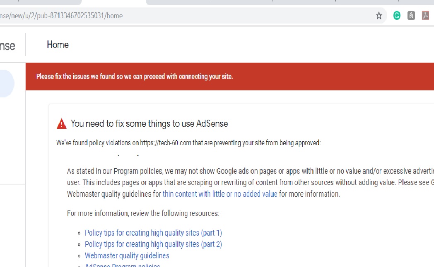
Task: Follow the Webmaster quality guidelines link
Action: point(127,256)
